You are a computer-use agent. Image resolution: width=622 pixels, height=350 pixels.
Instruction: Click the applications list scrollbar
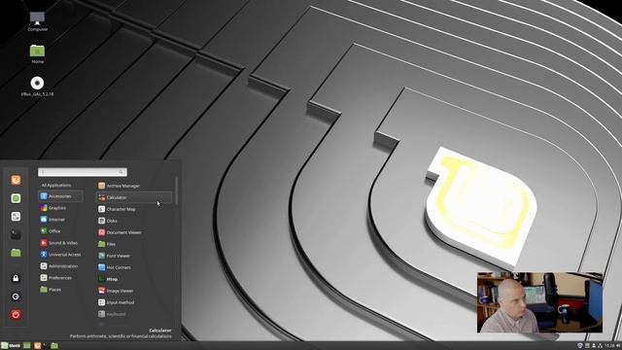coord(176,191)
